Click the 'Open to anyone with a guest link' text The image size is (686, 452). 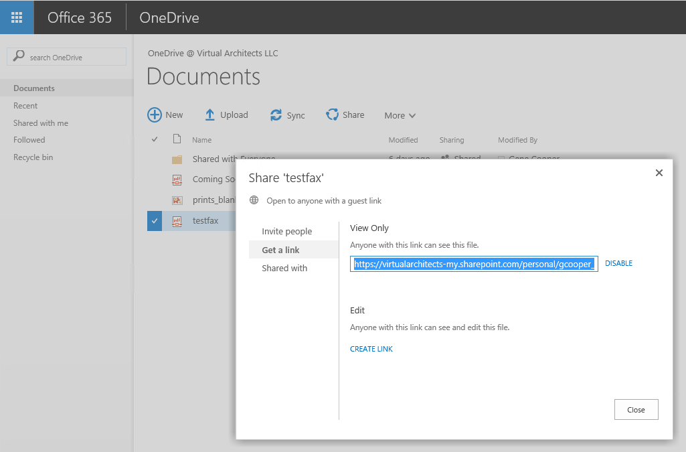click(324, 201)
